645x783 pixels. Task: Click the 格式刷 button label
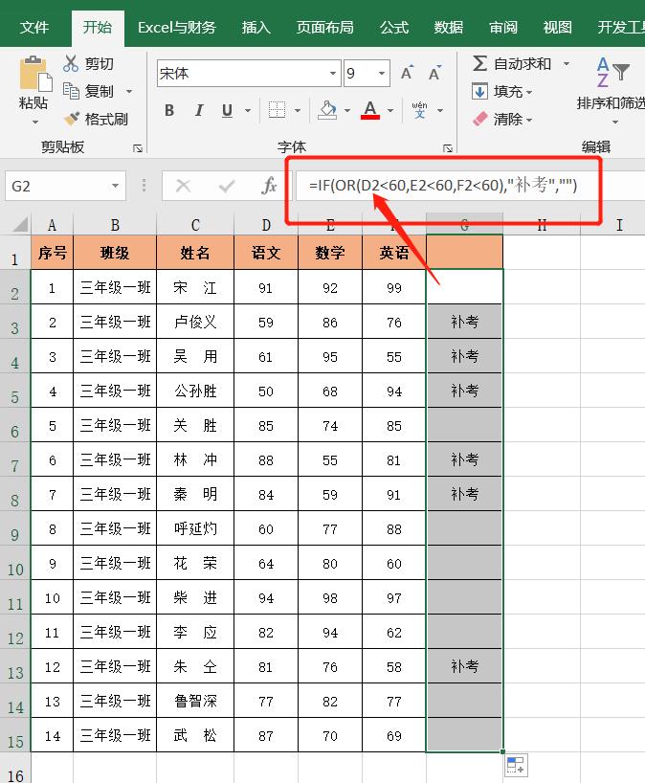point(106,120)
